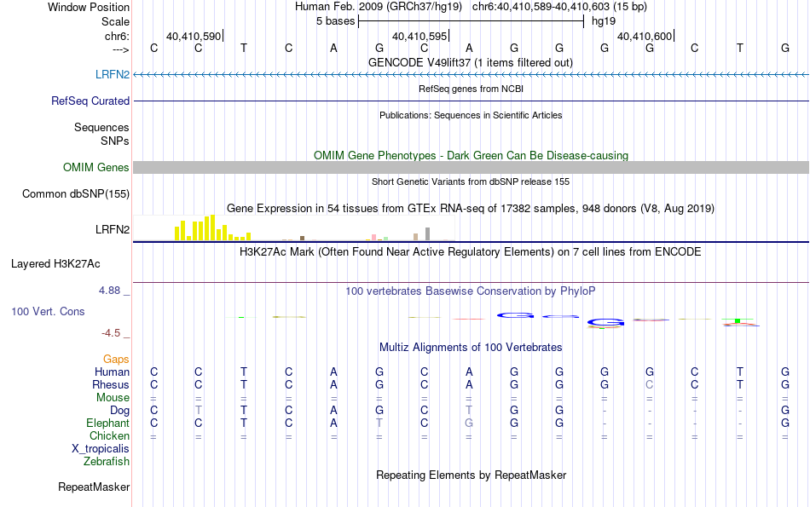Click the Scale label

(115, 21)
